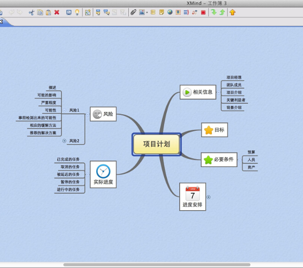Click the greyed Redo arrow icon
This screenshot has width=303, height=268.
pos(20,12)
